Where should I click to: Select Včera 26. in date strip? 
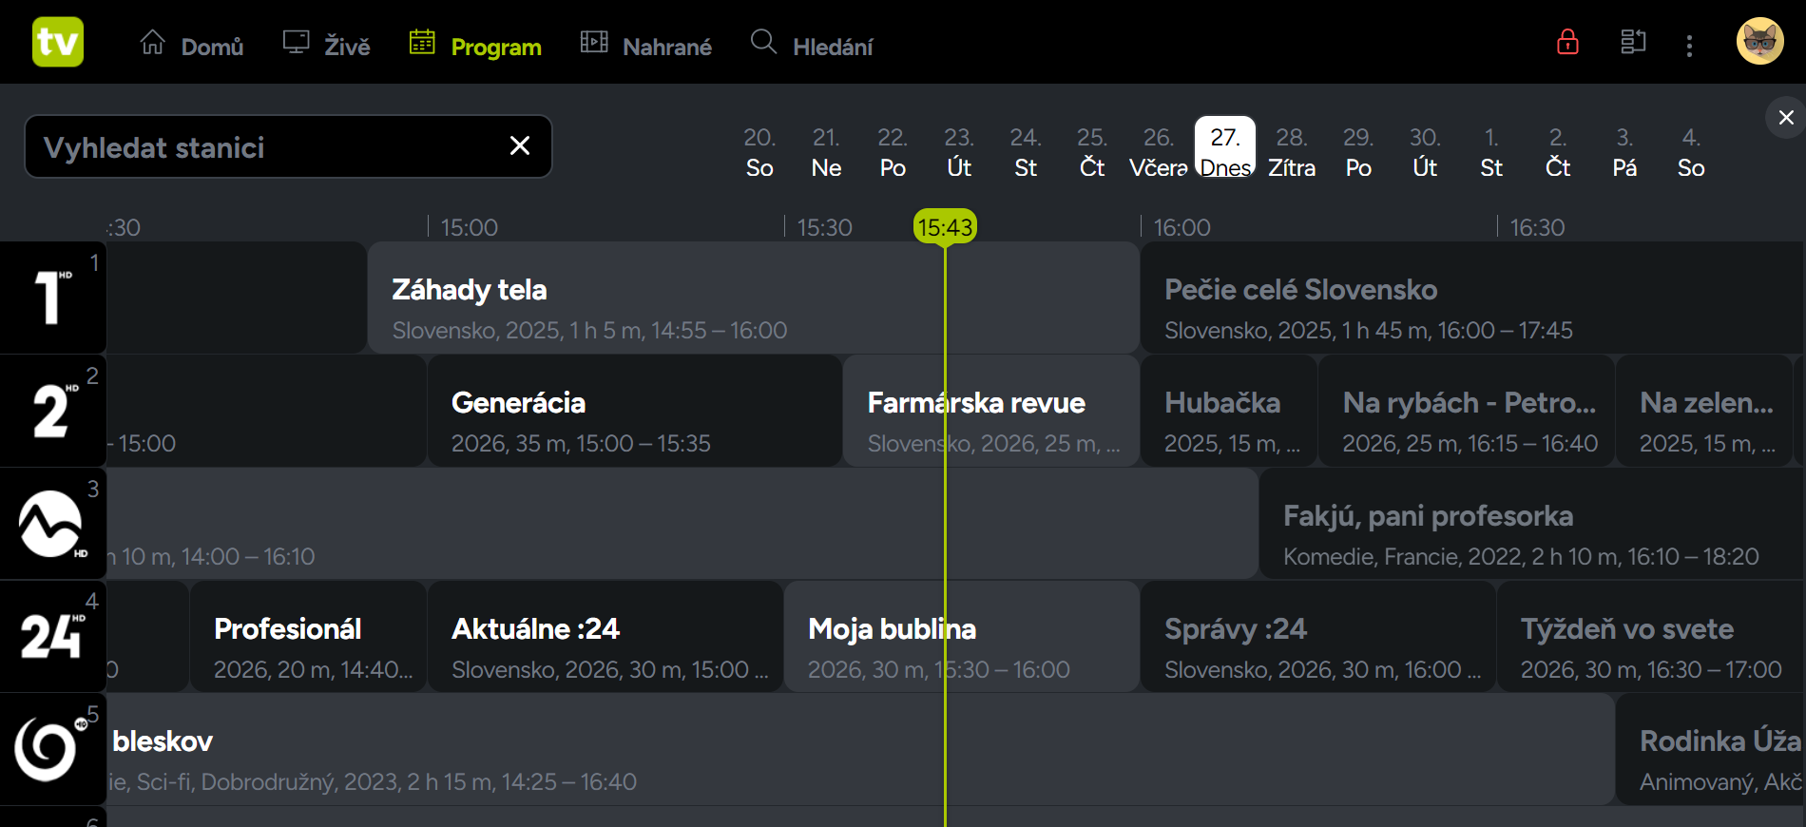(x=1159, y=152)
